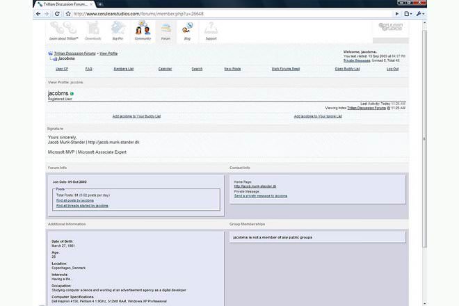Follow the View Profile breadcrumb link

coord(108,54)
